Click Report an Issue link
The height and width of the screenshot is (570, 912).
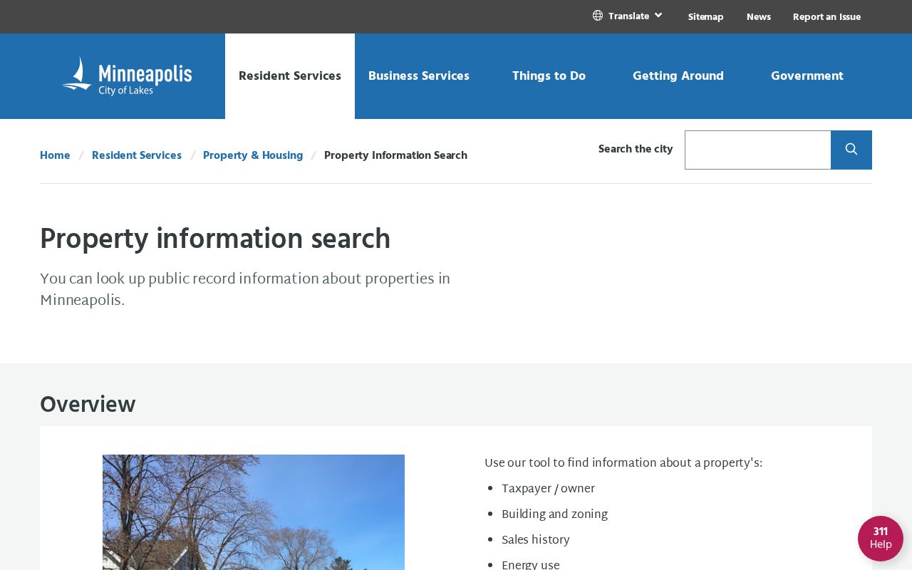(826, 17)
